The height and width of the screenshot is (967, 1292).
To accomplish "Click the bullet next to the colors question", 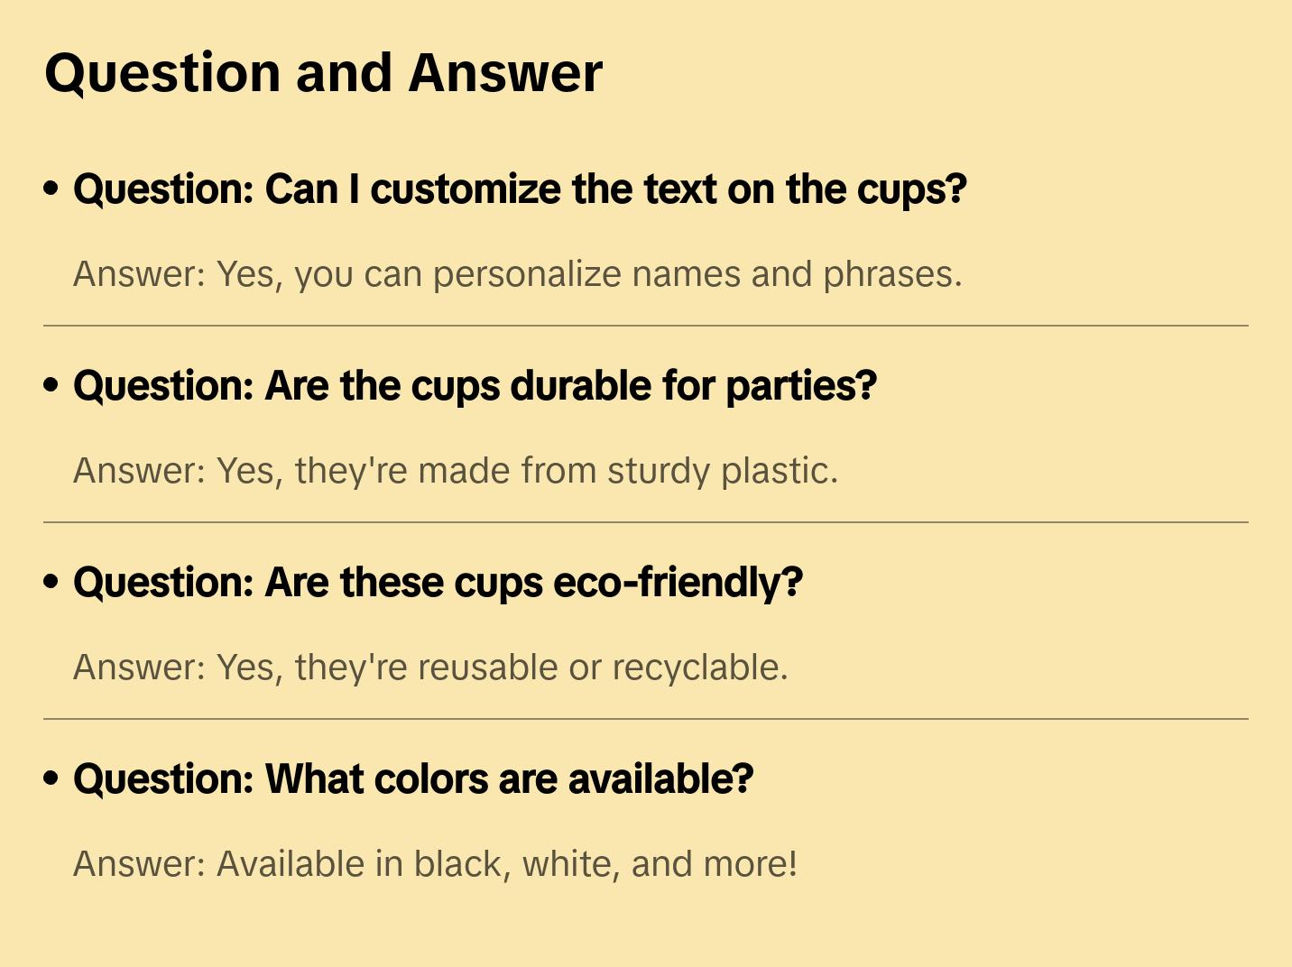I will pyautogui.click(x=51, y=778).
